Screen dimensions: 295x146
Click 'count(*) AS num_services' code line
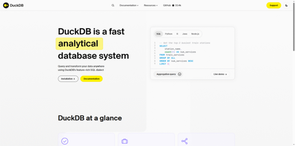pos(180,52)
